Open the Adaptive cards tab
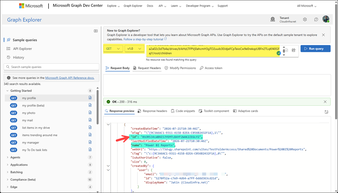Screen dimensions: 338x193 pyautogui.click(x=245, y=111)
